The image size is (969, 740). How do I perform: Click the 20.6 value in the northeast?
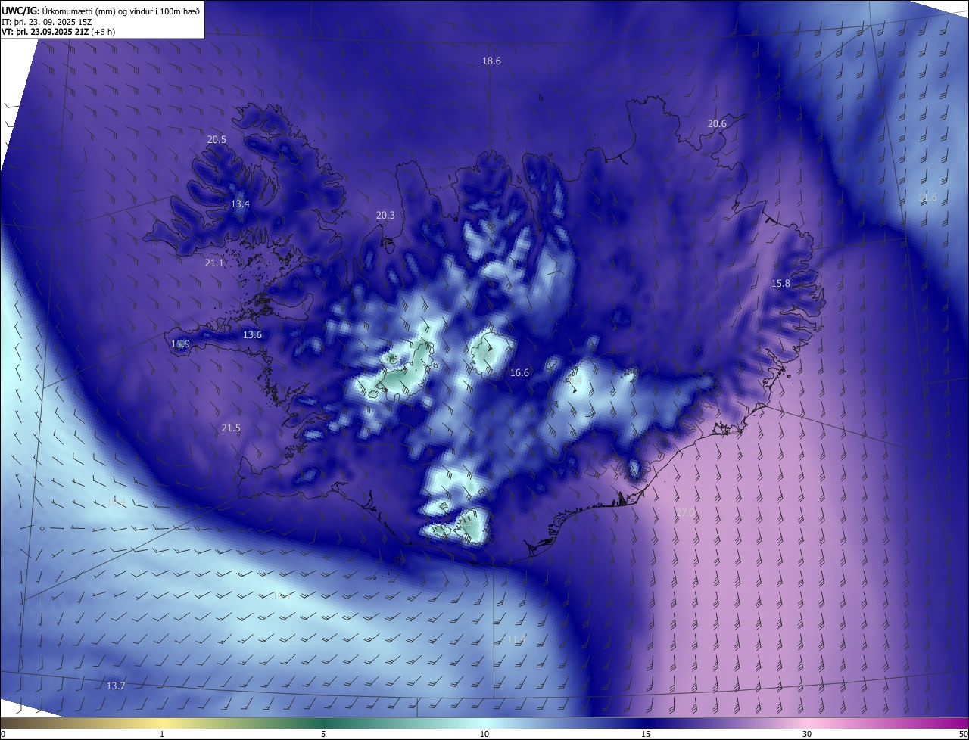click(717, 123)
